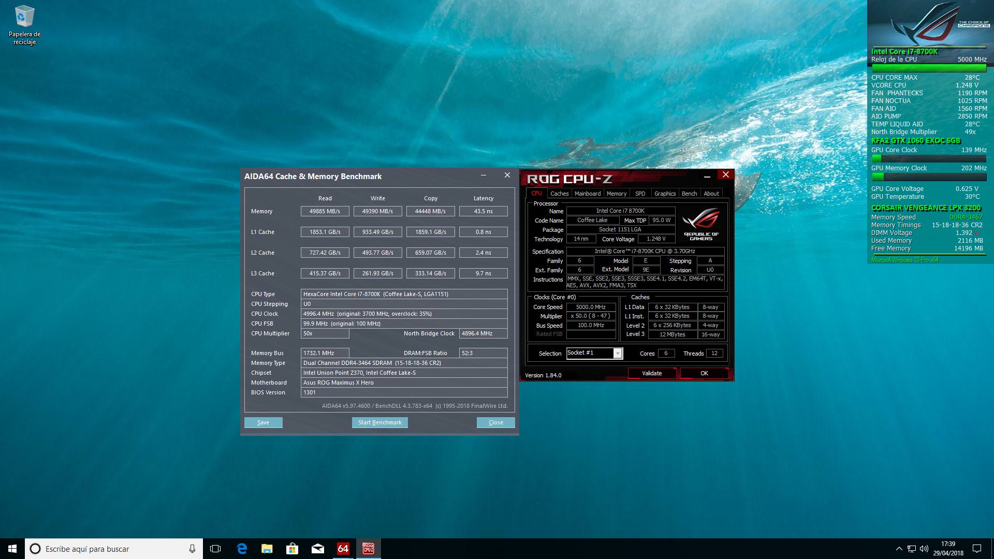The height and width of the screenshot is (559, 994).
Task: Click the Start Benchmark button
Action: click(x=379, y=422)
